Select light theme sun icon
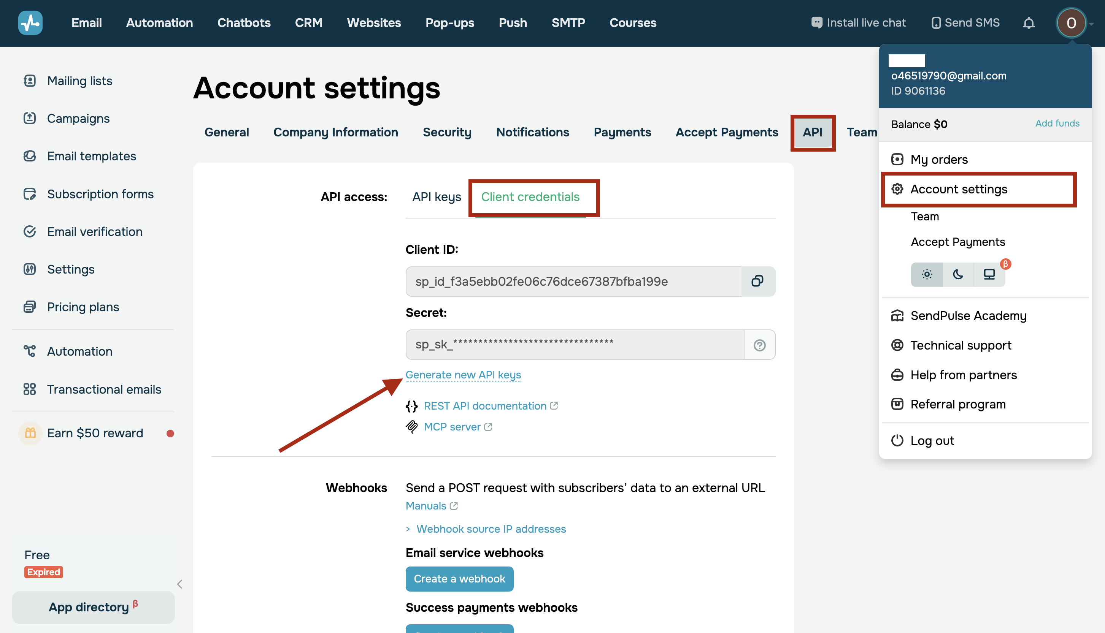Screen dimensions: 1105x633 pos(927,274)
